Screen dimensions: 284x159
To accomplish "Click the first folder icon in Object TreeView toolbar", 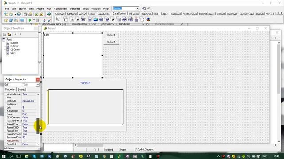I will (4, 34).
